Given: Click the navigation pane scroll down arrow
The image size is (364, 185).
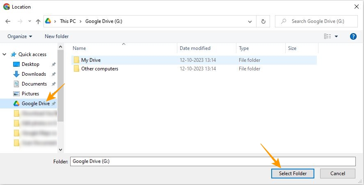Looking at the screenshot, I should 61,149.
